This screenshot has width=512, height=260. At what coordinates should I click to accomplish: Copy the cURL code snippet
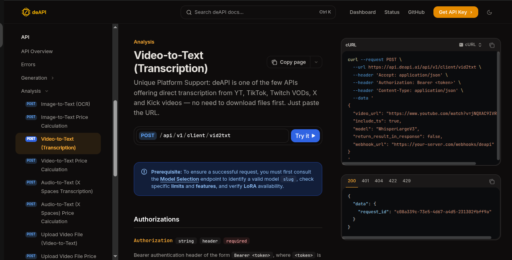[492, 45]
